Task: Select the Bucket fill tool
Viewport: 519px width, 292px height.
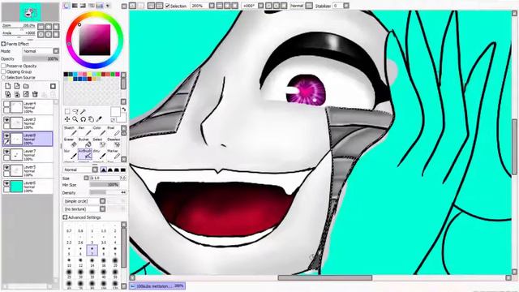Action: coord(84,143)
